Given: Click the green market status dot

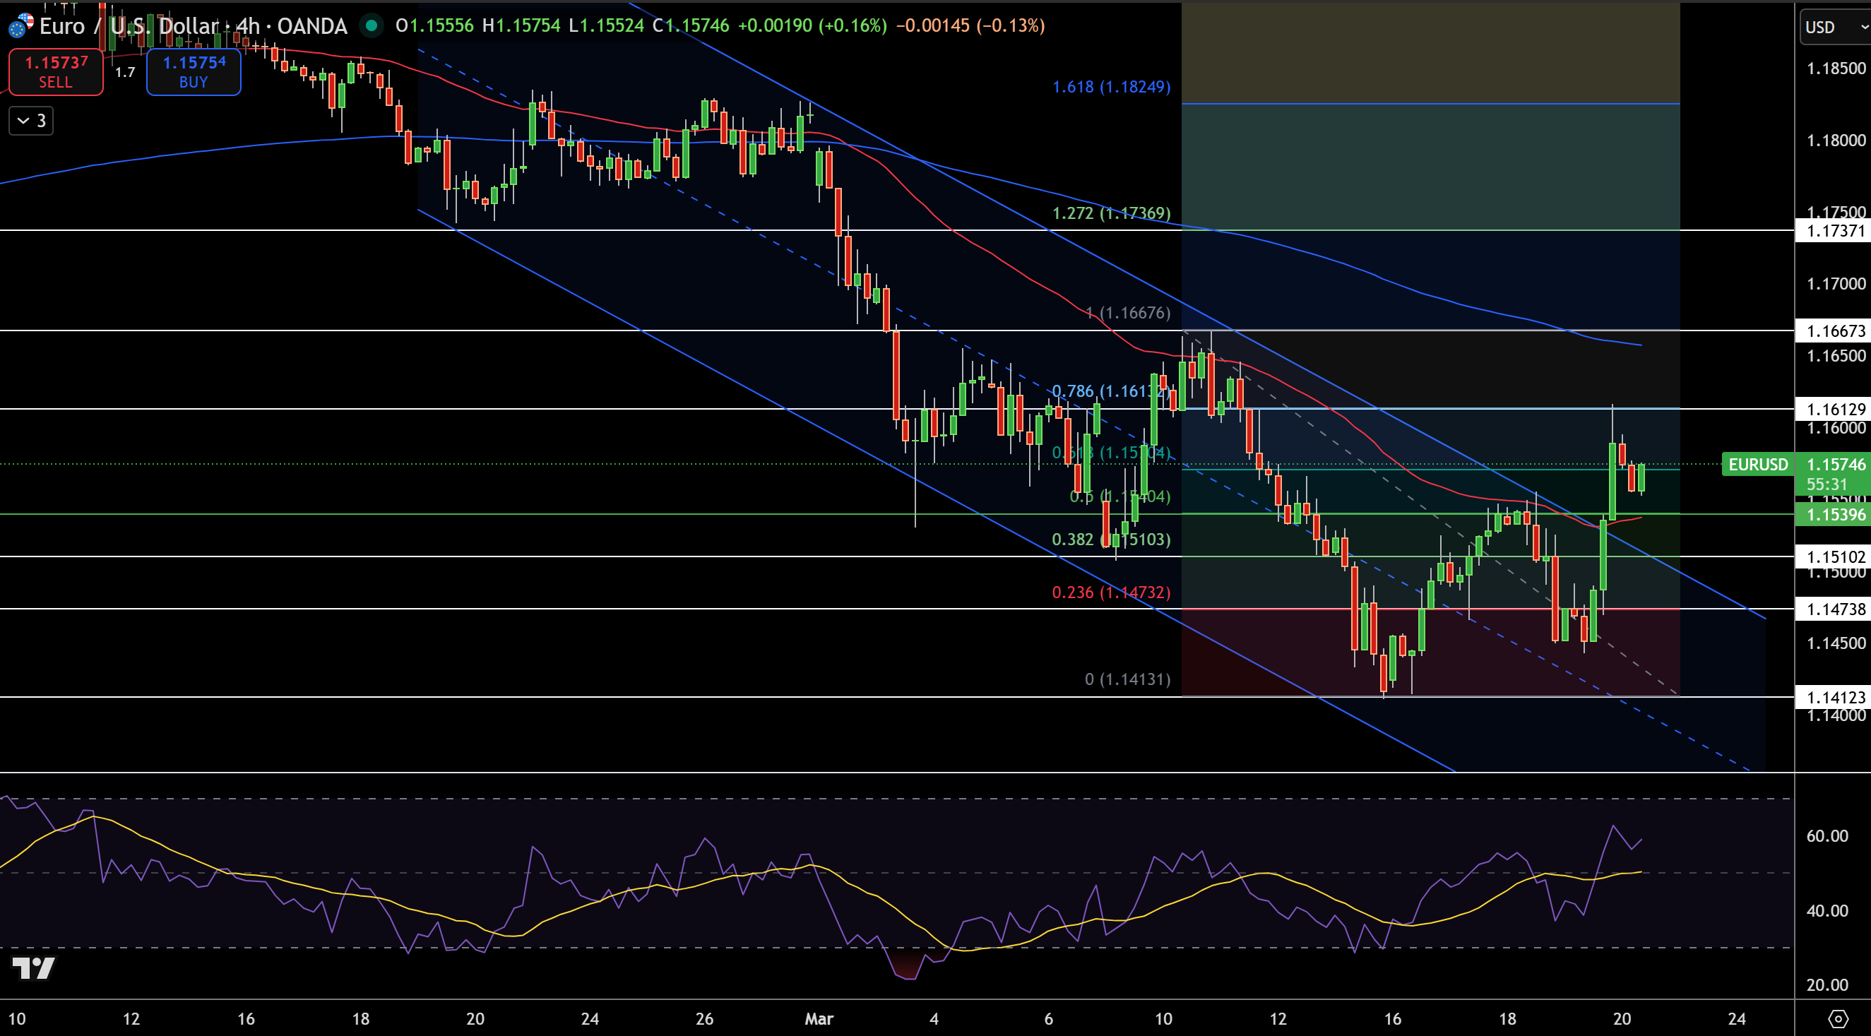Looking at the screenshot, I should [x=372, y=26].
